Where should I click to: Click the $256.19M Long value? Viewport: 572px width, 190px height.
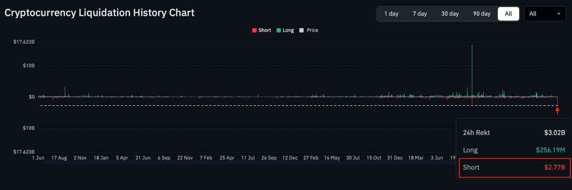[x=551, y=150]
